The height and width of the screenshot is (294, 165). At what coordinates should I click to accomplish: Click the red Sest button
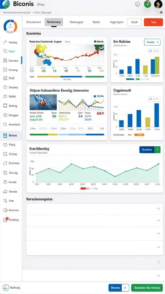click(154, 22)
